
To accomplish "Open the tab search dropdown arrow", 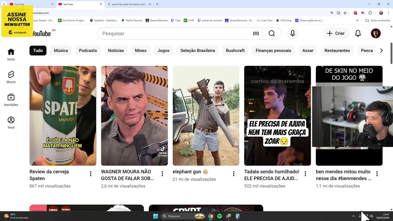I will pos(4,4).
